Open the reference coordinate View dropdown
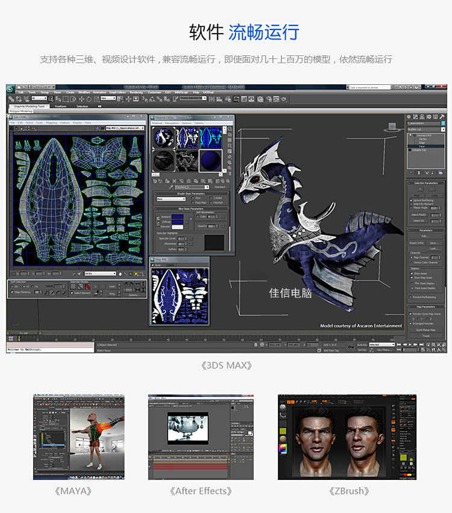The image size is (452, 513). coord(108,98)
